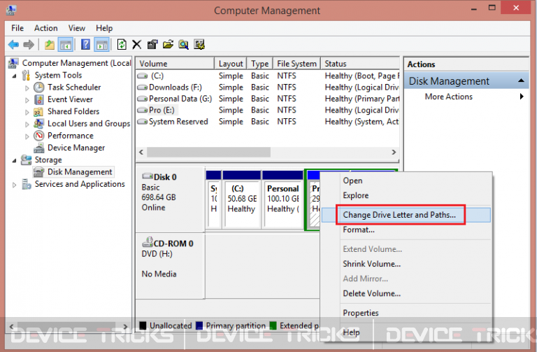This screenshot has height=352, width=537.
Task: Click the Up one level folder icon
Action: [50, 45]
